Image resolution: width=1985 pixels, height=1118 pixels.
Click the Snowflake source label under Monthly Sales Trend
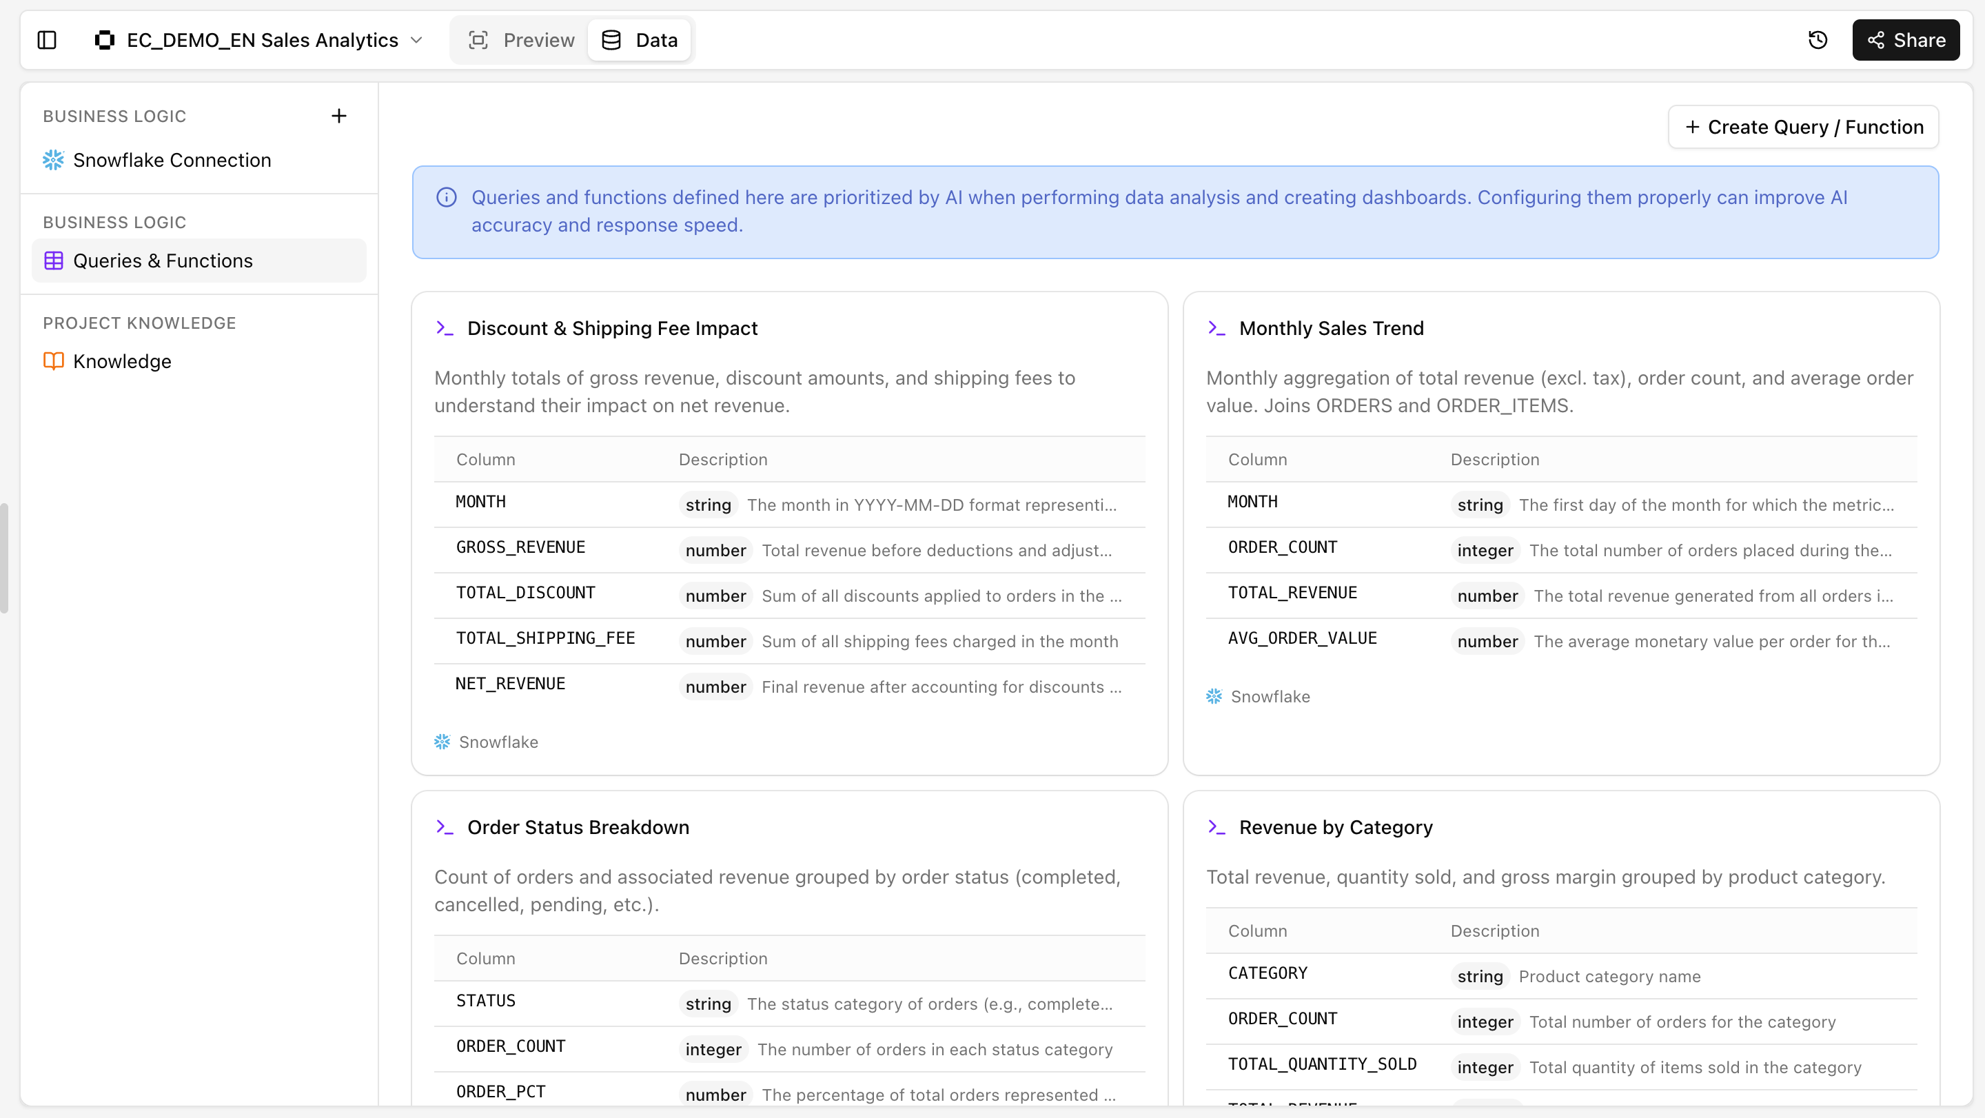[1269, 697]
